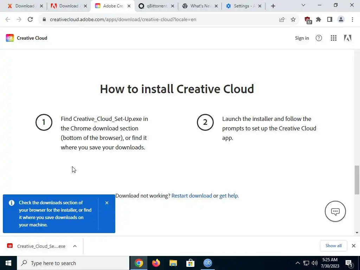The height and width of the screenshot is (270, 360).
Task: Expand options for Creative_Cloud_Se....exe download
Action: [x=75, y=246]
